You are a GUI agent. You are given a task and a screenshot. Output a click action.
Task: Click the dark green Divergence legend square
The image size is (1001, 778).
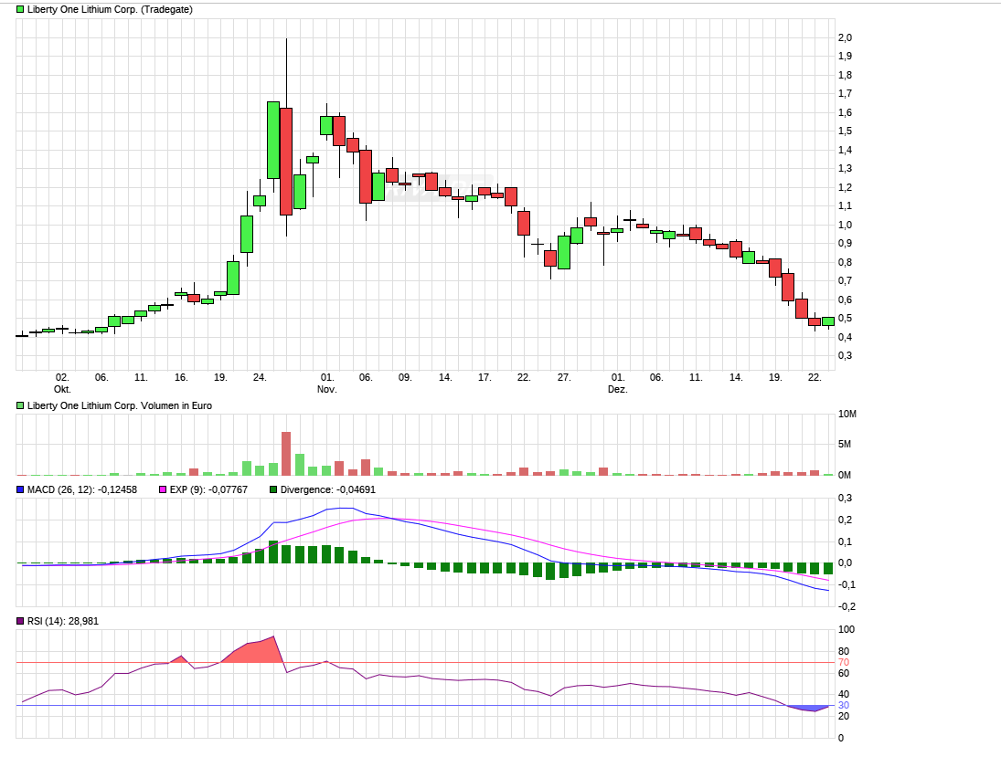click(273, 490)
